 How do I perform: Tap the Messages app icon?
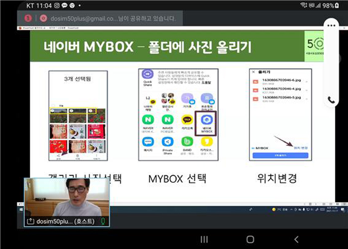147,142
